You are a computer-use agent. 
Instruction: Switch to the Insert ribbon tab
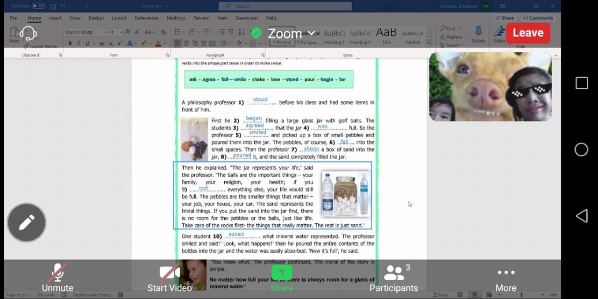pos(55,18)
